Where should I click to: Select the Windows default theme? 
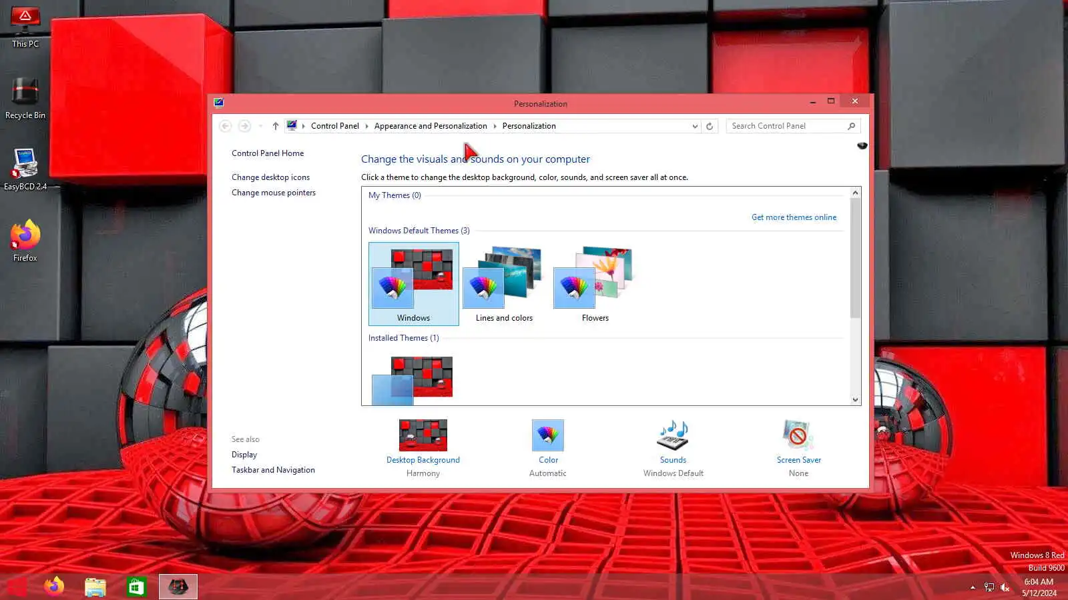coord(414,284)
